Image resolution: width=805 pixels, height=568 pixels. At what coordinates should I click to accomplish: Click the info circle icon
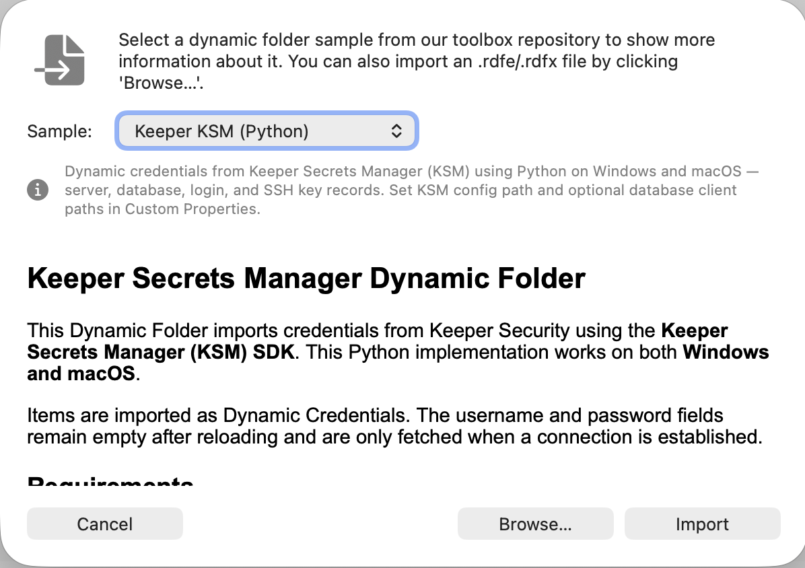[x=38, y=190]
